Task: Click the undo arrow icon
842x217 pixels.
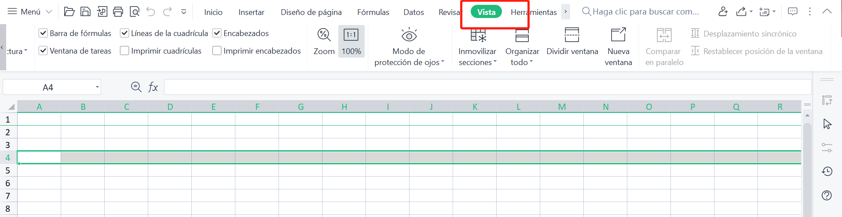Action: pos(151,12)
